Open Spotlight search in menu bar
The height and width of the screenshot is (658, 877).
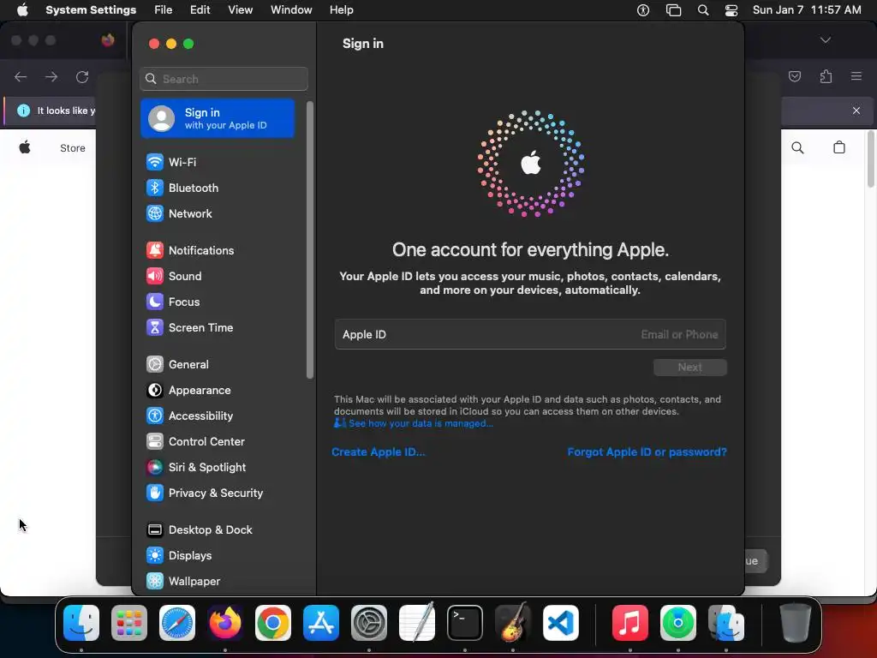[703, 10]
